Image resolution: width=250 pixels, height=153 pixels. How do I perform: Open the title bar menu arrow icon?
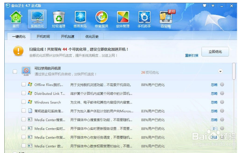pos(213,5)
